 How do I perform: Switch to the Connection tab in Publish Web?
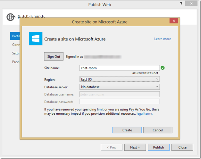click(x=16, y=45)
